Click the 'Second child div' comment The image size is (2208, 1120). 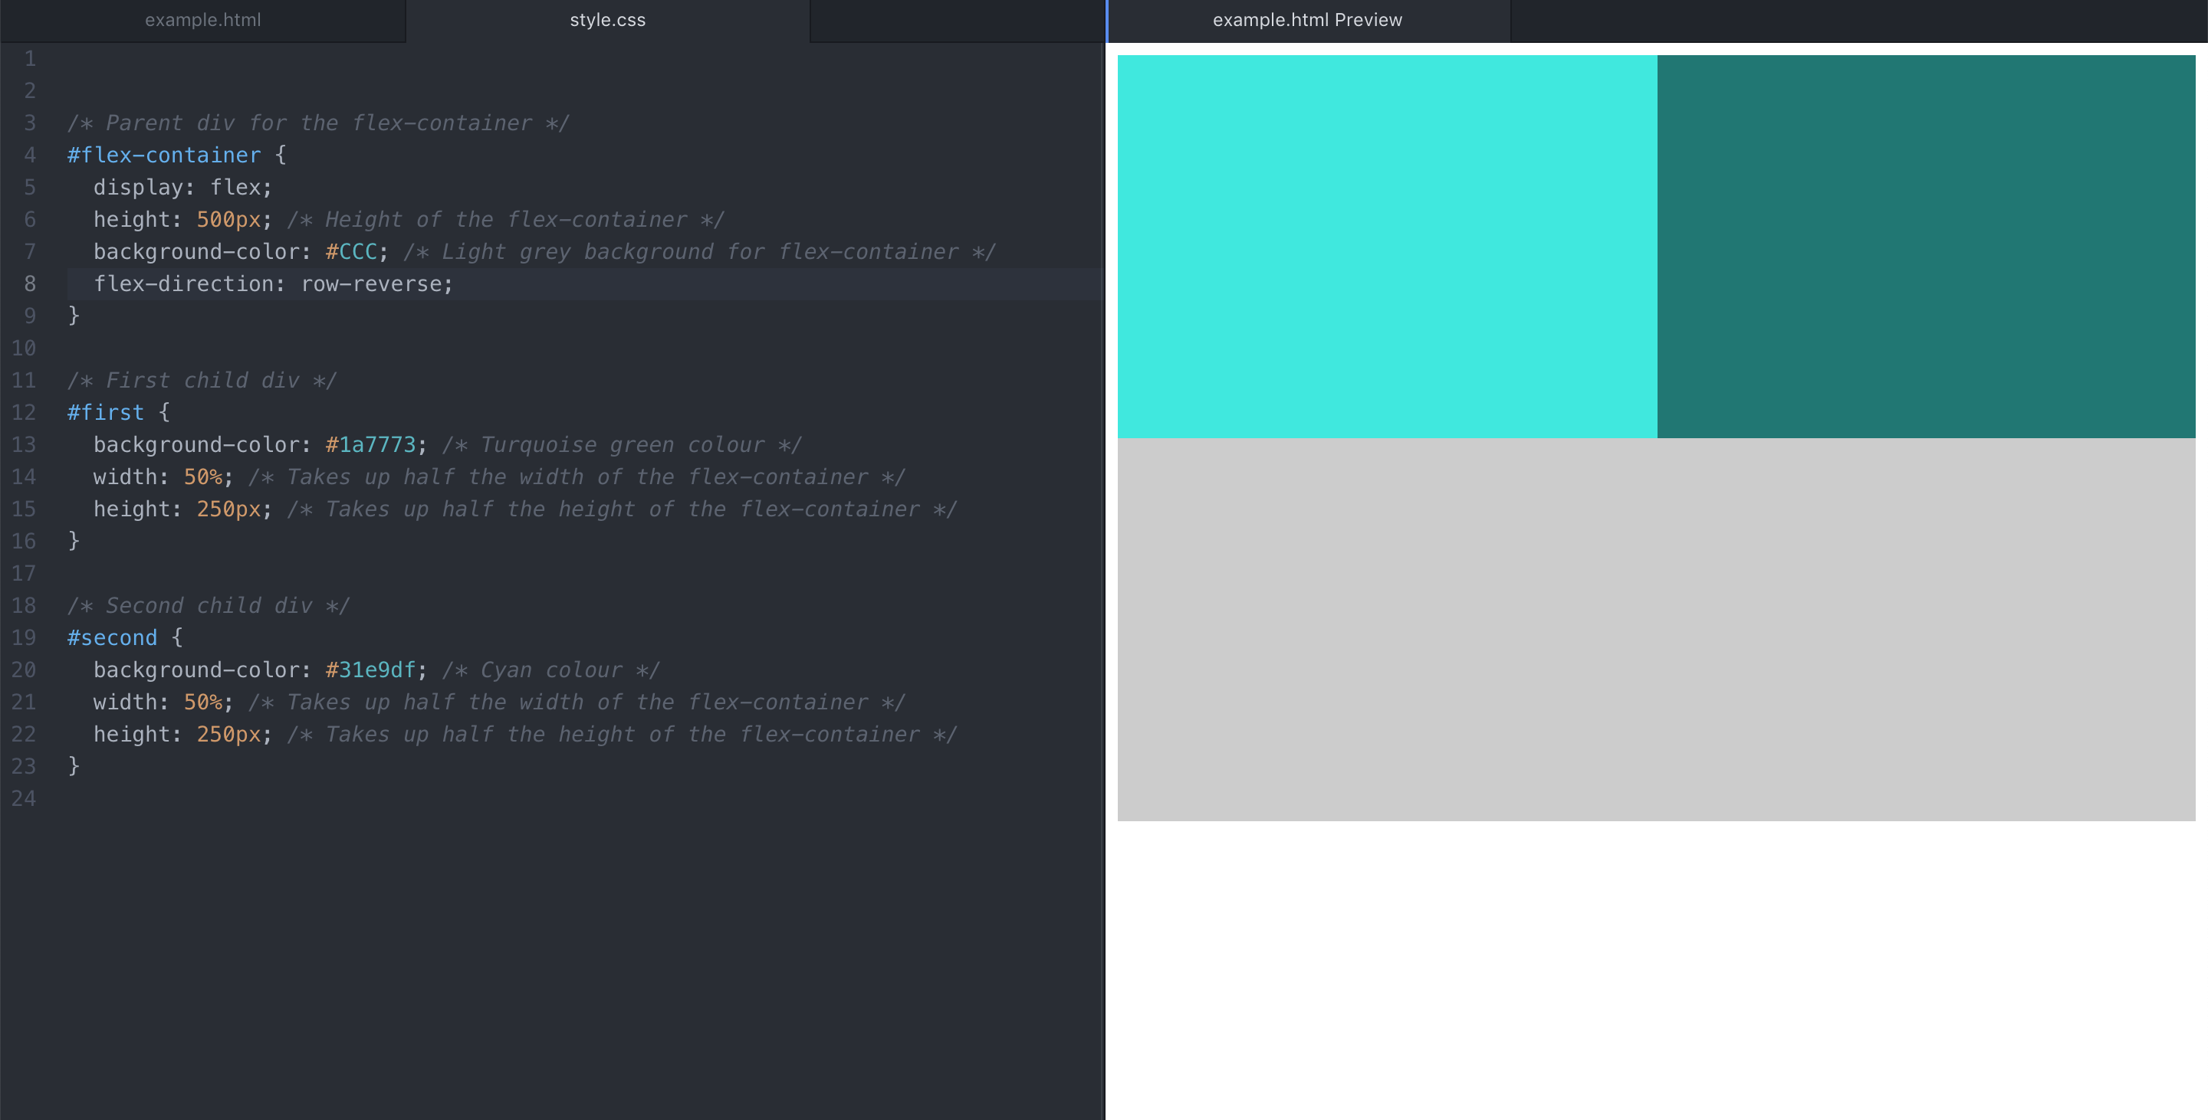(x=209, y=606)
